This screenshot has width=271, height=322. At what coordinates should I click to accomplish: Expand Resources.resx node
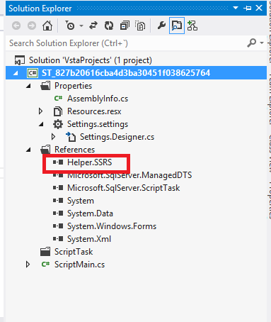[40, 111]
